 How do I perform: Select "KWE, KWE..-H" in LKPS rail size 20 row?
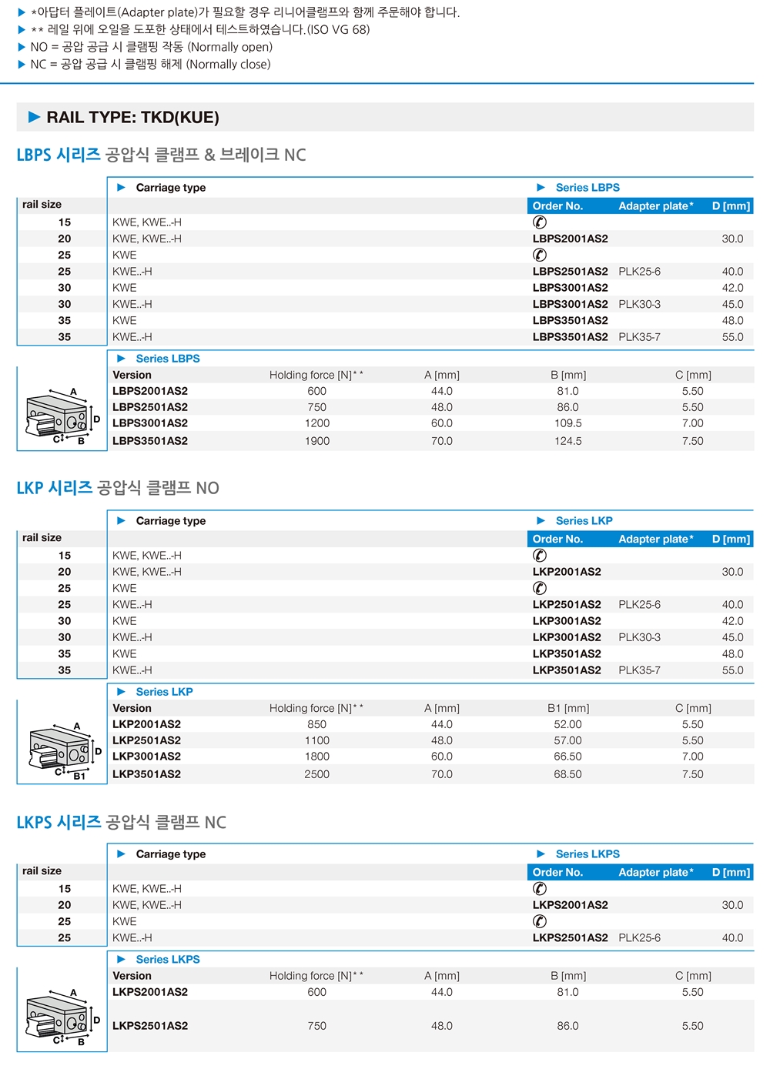pos(147,905)
